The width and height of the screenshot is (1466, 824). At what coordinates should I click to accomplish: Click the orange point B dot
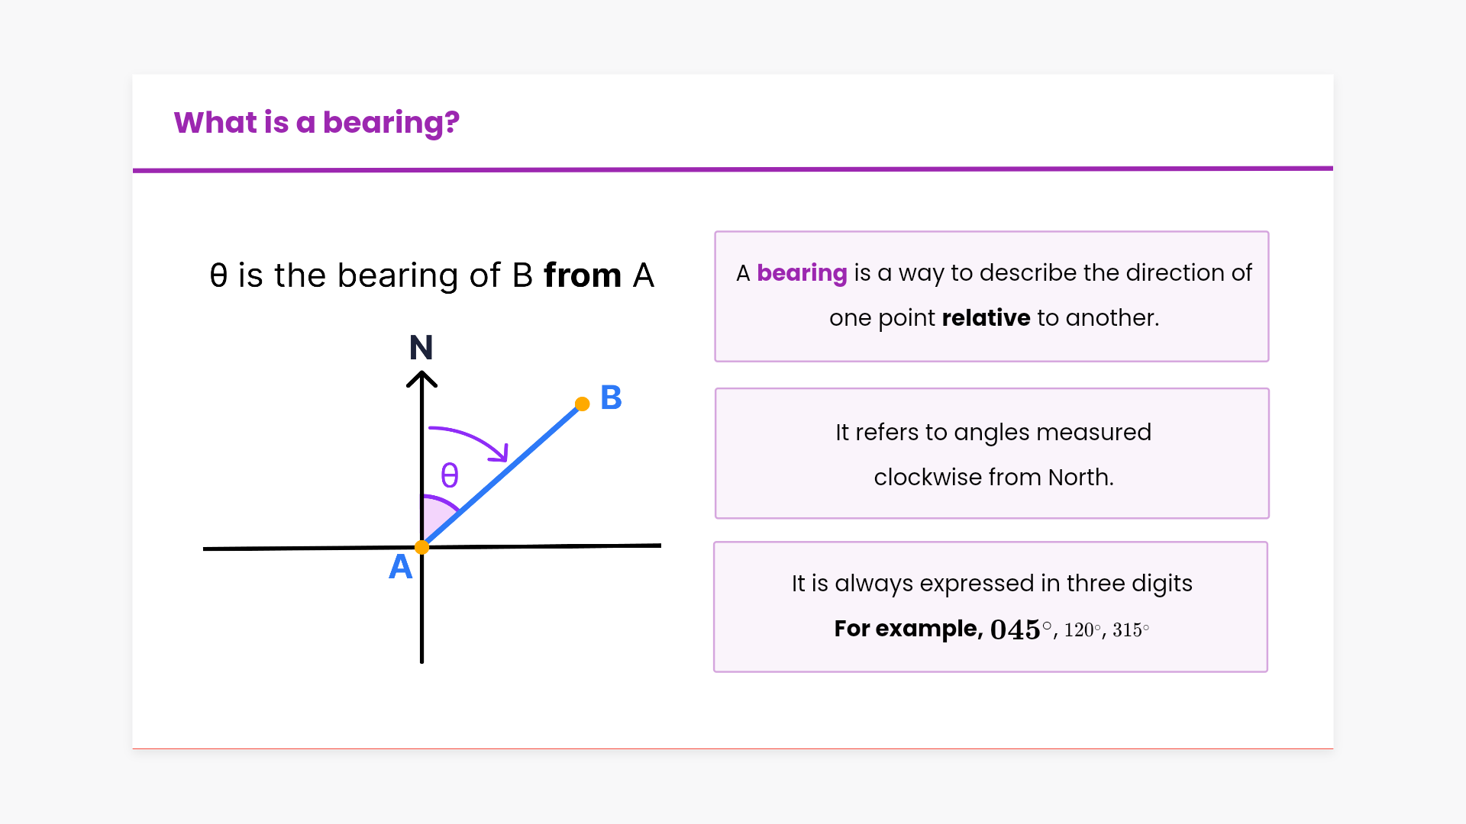(x=582, y=404)
